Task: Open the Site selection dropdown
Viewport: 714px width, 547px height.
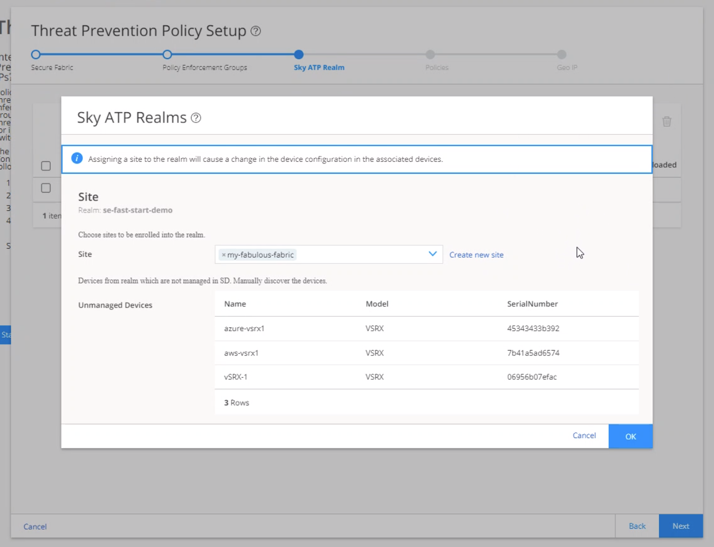Action: click(x=431, y=254)
